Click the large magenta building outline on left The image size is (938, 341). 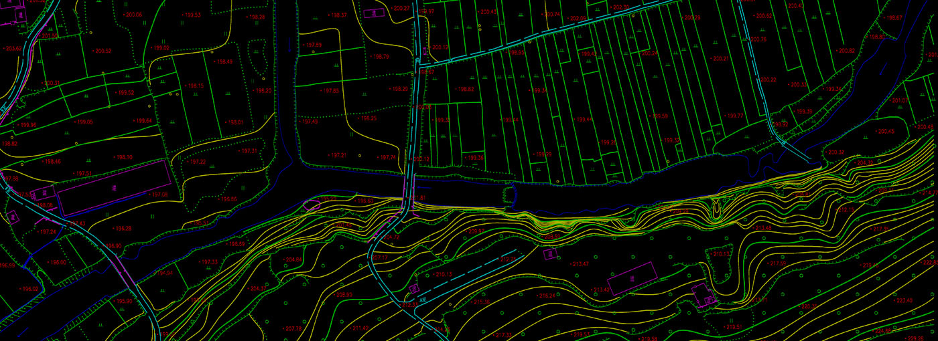click(x=114, y=187)
